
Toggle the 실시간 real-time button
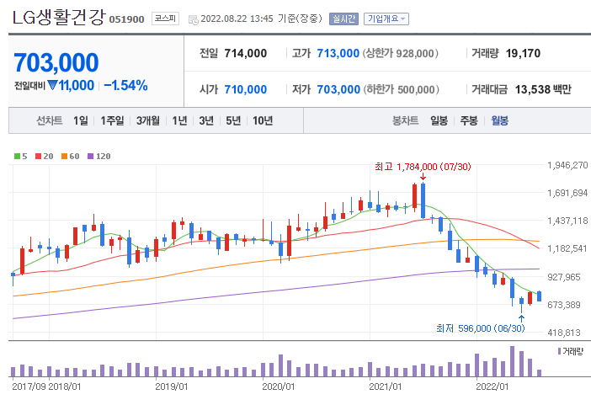(343, 19)
